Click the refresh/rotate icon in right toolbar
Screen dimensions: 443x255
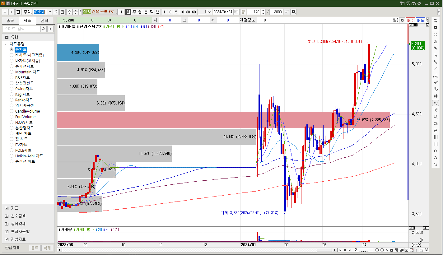click(436, 21)
